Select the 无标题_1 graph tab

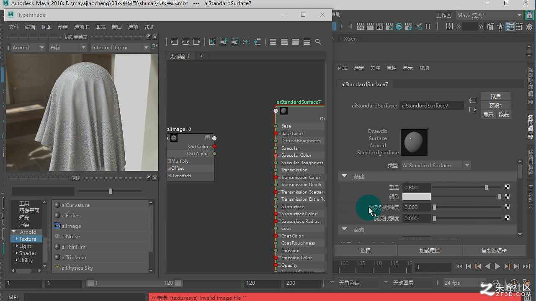coord(180,56)
